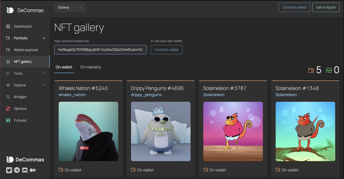This screenshot has height=179, width=344.
Task: Open Solameleon link under Solameleon #1348
Action: tap(286, 95)
